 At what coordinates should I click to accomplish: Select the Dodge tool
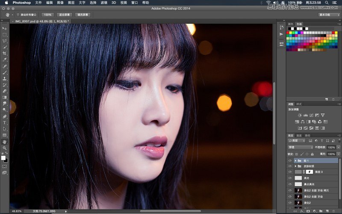[x=4, y=110]
